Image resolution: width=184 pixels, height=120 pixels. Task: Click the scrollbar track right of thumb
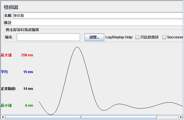point(168,117)
